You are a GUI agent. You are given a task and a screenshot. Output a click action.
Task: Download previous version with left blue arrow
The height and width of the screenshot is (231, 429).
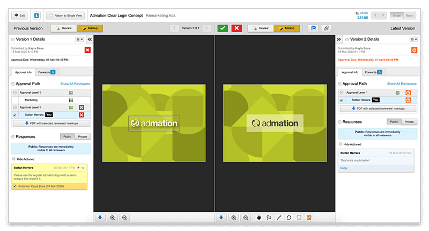point(100,218)
